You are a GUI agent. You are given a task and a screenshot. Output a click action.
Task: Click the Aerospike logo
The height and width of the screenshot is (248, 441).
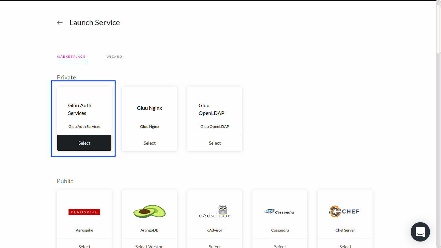[84, 212]
